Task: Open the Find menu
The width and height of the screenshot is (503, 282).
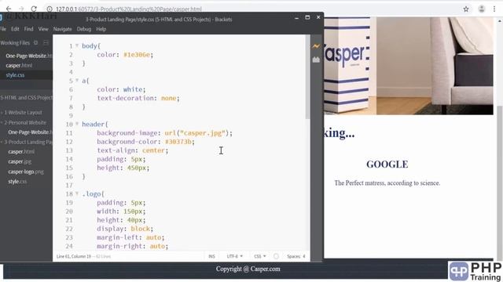Action: [28, 29]
